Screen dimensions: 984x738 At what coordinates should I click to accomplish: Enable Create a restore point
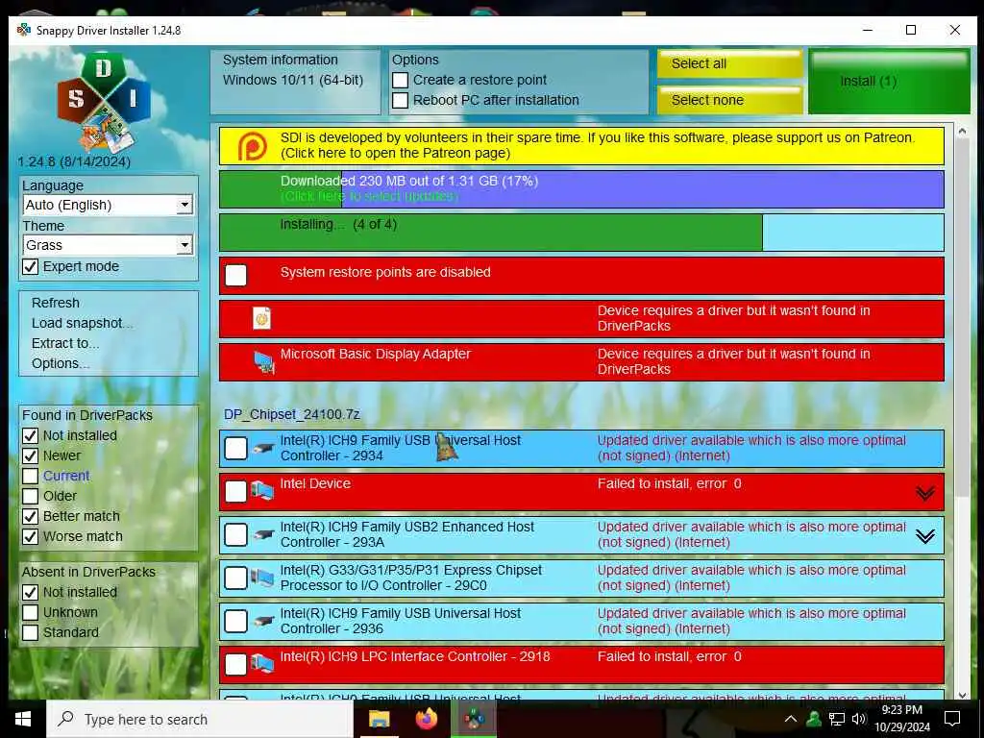click(x=401, y=81)
